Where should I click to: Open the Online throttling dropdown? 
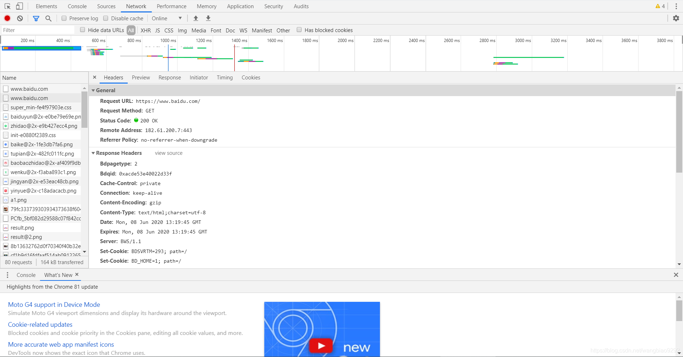(167, 18)
